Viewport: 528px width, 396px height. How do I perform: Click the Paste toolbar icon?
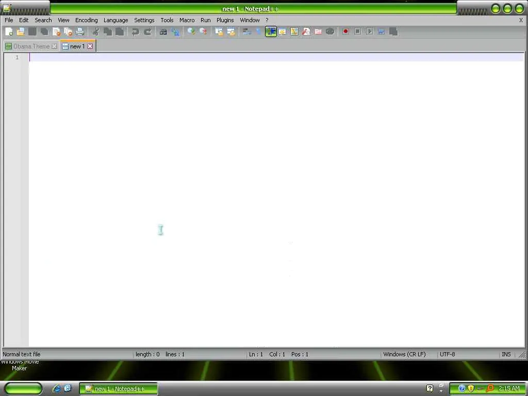120,31
